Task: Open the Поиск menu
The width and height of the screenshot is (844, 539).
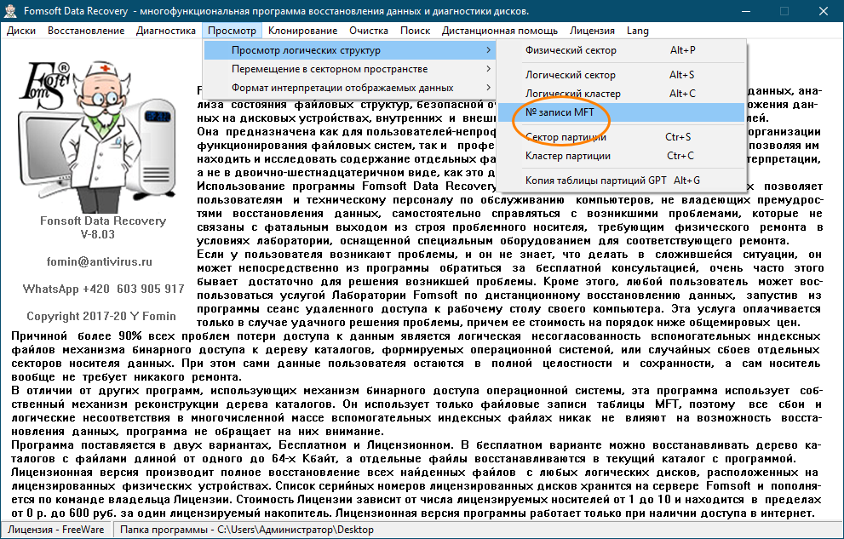Action: tap(415, 31)
